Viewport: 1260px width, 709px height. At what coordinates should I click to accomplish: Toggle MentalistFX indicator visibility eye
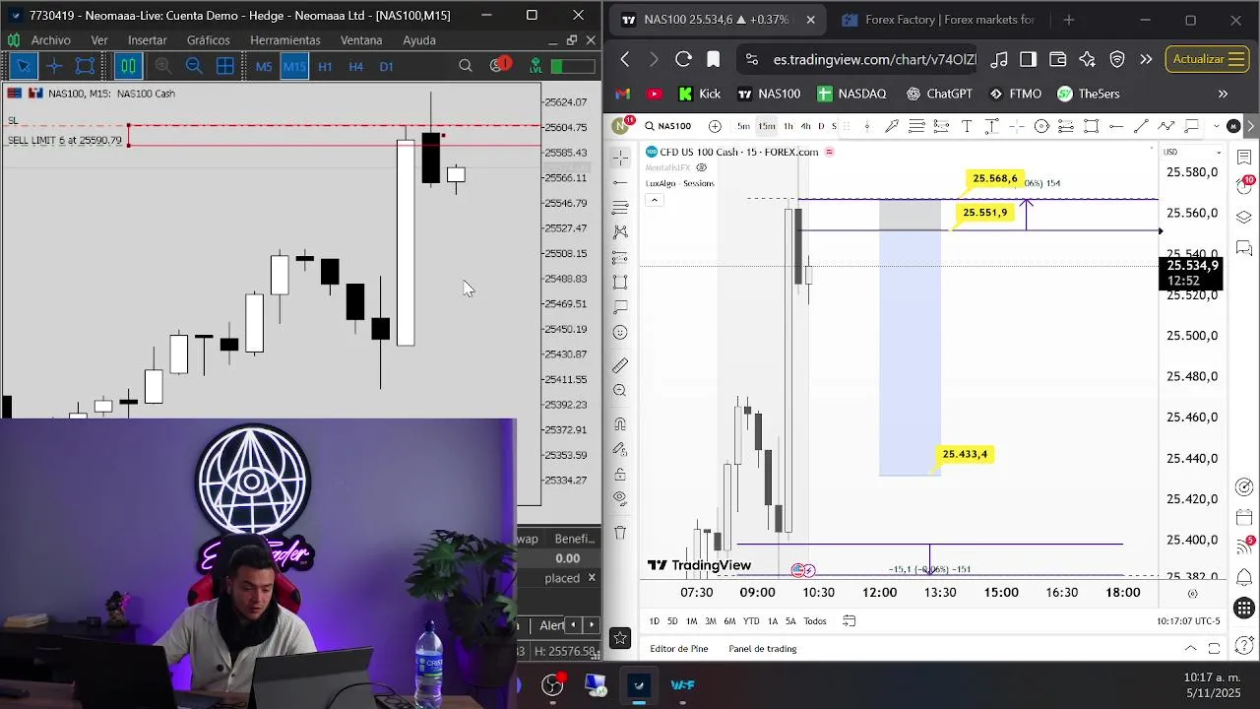(702, 167)
